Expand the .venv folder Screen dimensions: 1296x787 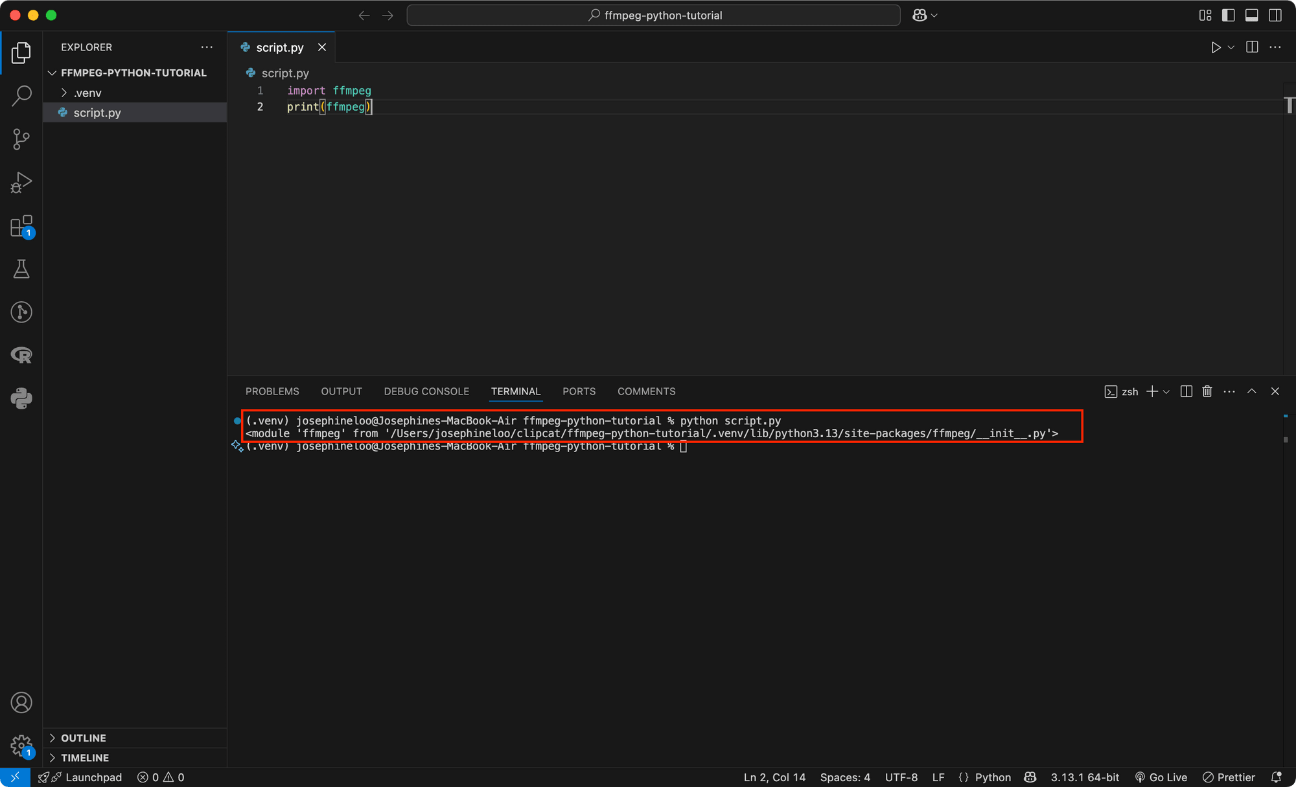(x=87, y=93)
